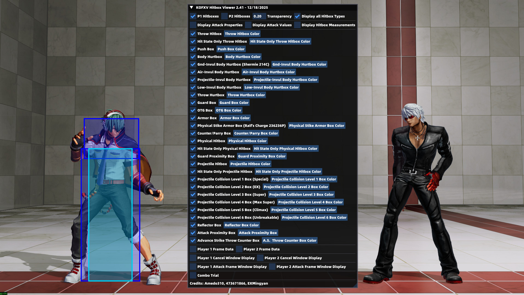
Task: Open Hit State Only Physical Hitbox Color
Action: tap(286, 148)
